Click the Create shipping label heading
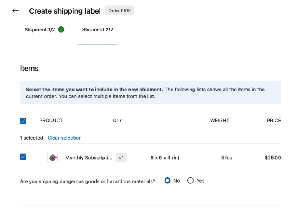298x217 pixels. [x=65, y=11]
